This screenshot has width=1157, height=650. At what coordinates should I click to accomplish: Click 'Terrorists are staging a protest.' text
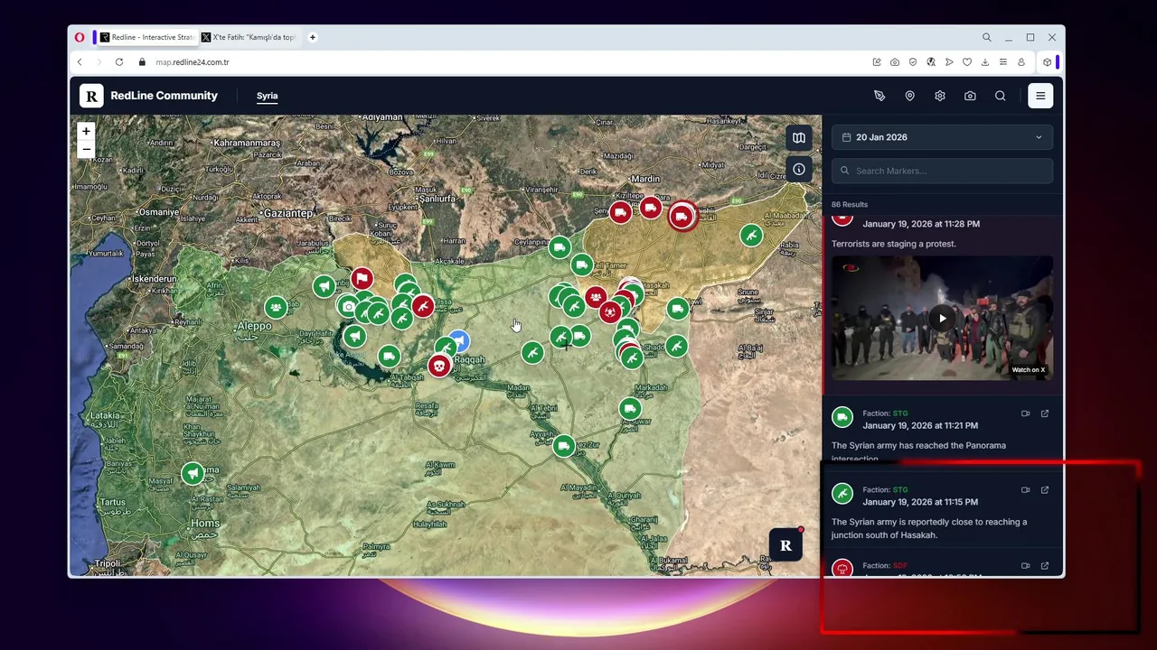(x=893, y=244)
